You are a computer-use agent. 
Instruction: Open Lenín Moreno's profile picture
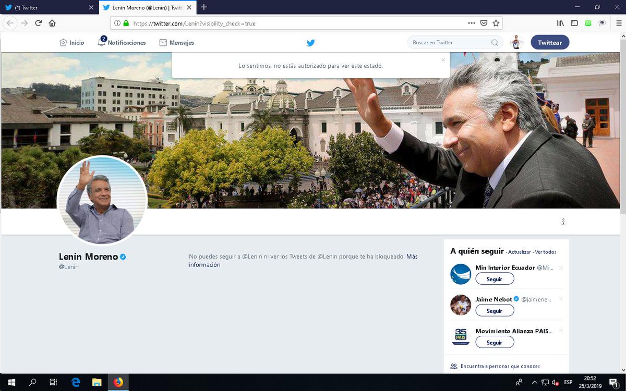click(x=102, y=201)
